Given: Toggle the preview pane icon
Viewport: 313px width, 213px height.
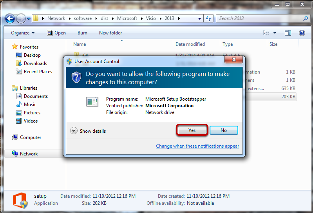Looking at the screenshot, I should pos(288,33).
